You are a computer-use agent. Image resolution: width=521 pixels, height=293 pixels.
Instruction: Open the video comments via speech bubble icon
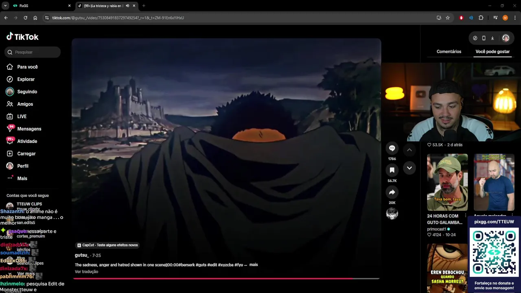(x=392, y=148)
